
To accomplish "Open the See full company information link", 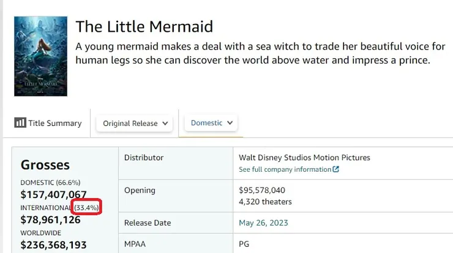I will pyautogui.click(x=285, y=169).
